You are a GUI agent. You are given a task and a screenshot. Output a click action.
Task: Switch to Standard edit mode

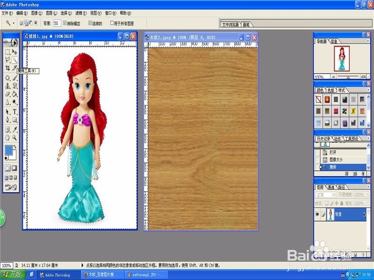coord(8,168)
